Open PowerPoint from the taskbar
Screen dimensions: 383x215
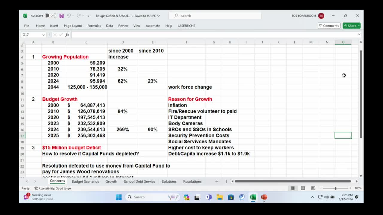point(264,197)
